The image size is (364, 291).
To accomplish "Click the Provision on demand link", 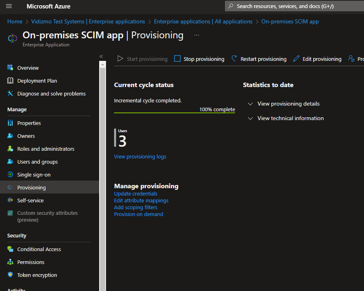I will (x=138, y=214).
